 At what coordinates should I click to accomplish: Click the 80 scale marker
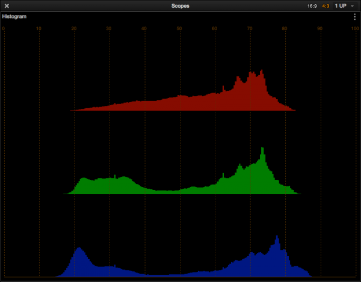[285, 28]
